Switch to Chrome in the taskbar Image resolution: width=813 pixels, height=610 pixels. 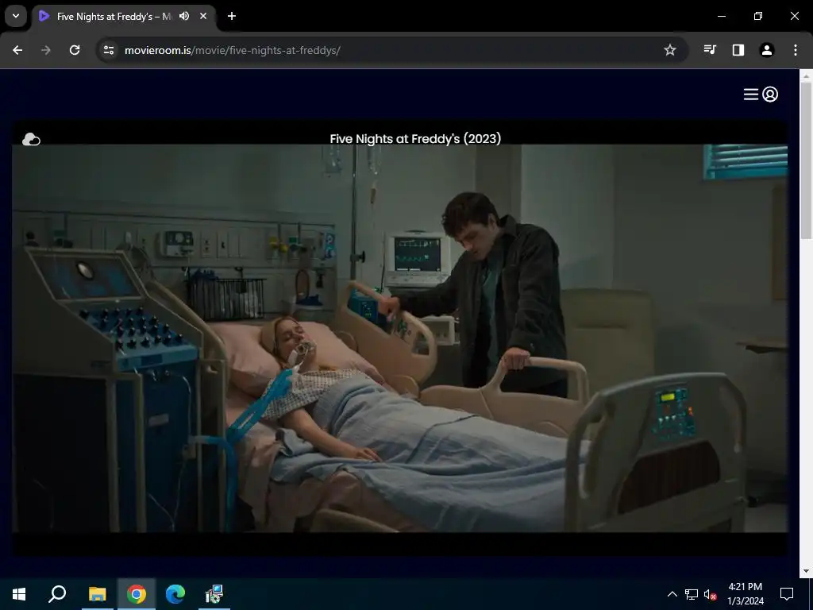pyautogui.click(x=137, y=594)
